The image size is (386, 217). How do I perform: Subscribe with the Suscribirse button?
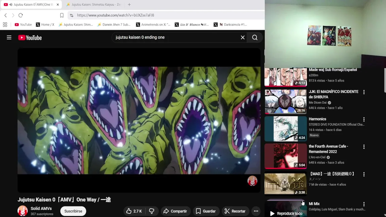(x=73, y=211)
